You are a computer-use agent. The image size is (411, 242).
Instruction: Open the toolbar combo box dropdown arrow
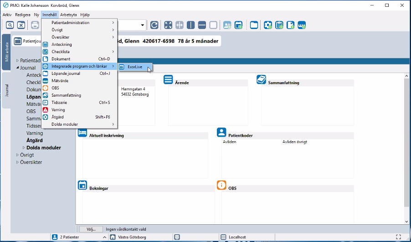[143, 25]
